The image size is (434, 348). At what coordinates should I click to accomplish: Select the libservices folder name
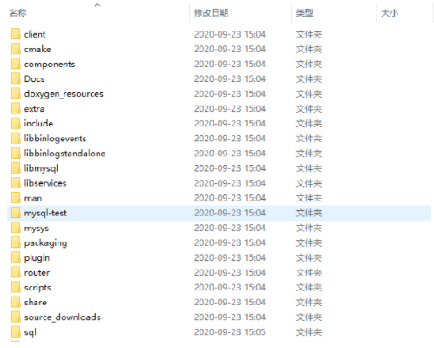(45, 183)
